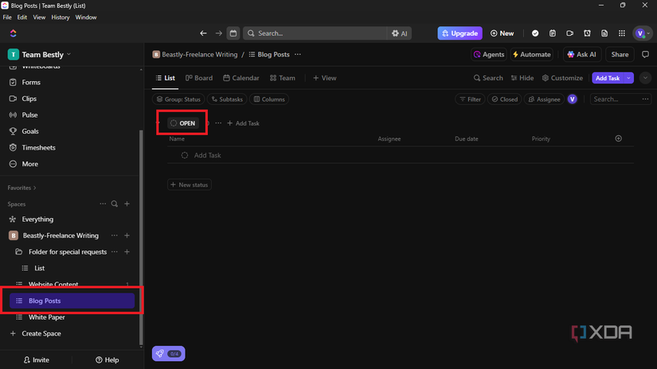Open the History menu
Screen dimensions: 657x369
[x=61, y=17]
